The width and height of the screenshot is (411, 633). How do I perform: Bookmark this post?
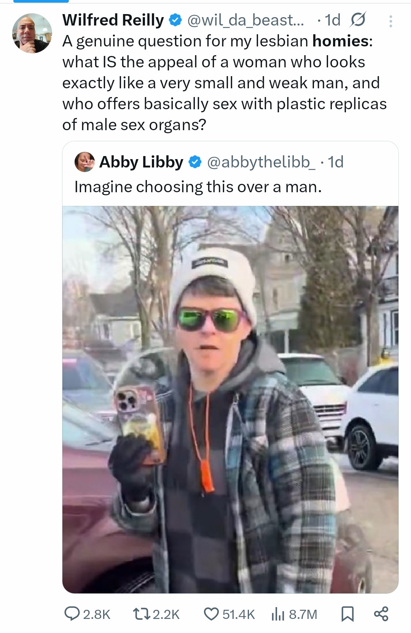click(x=347, y=614)
